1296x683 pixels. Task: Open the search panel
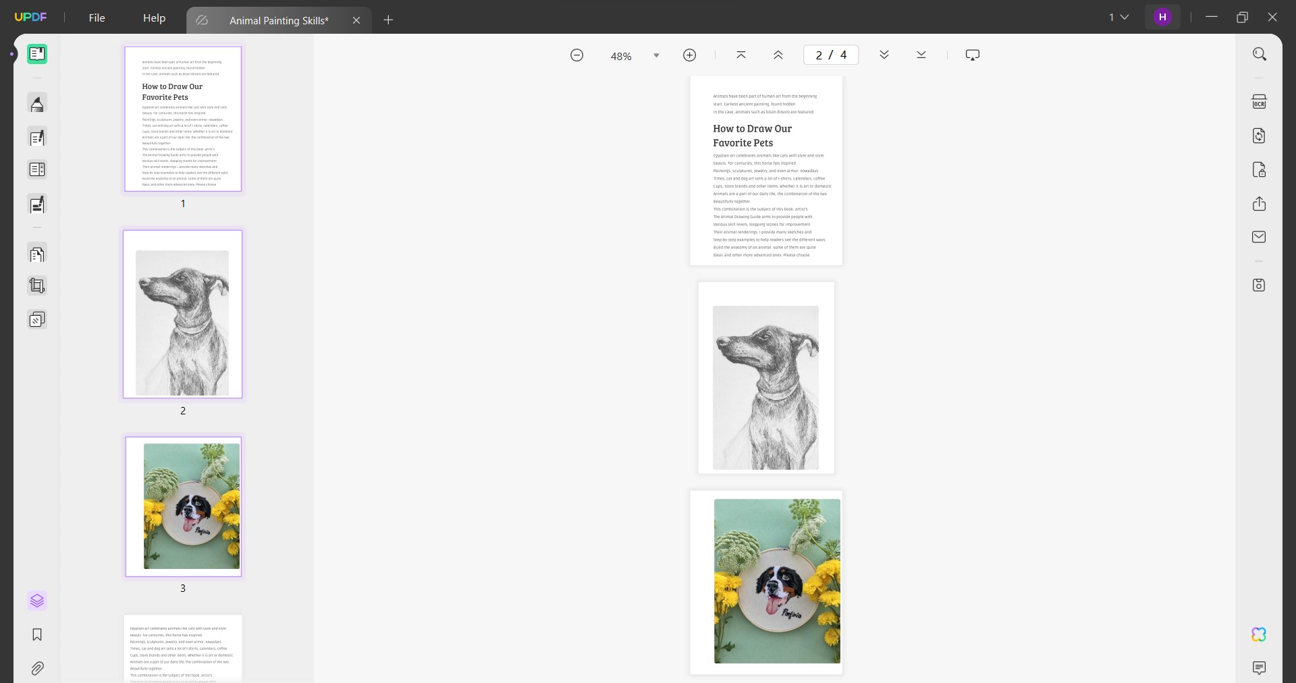(x=1260, y=53)
